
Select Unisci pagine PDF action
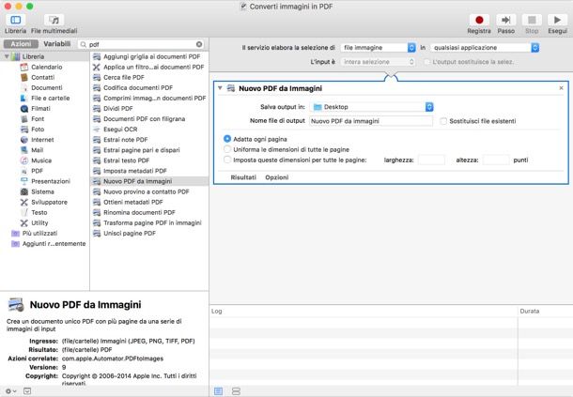(130, 233)
